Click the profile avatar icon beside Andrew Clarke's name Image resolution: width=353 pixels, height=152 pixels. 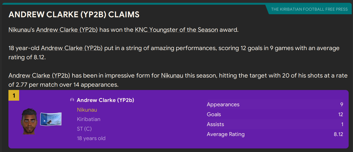[72, 100]
